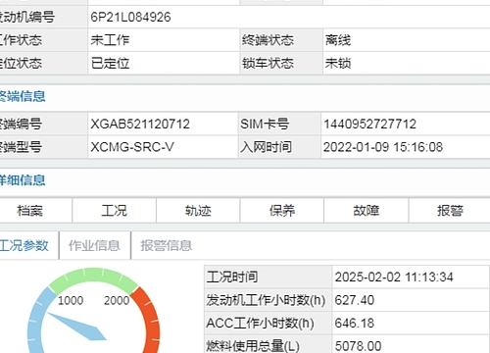Click the 终端信息 section header
Viewport: 490px width, 353px height.
point(23,97)
